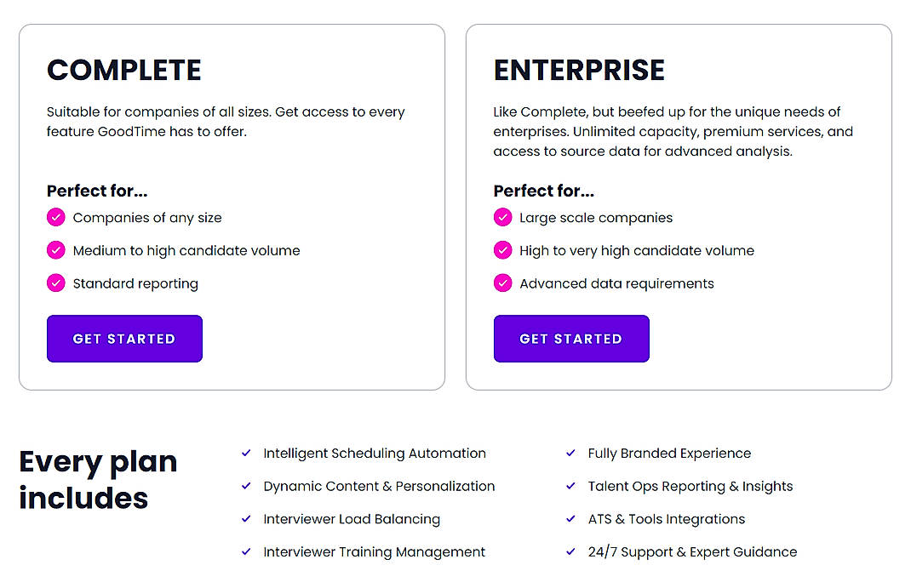This screenshot has width=911, height=588.
Task: Click the check beside Interviewer Load Balancing
Action: tap(246, 519)
